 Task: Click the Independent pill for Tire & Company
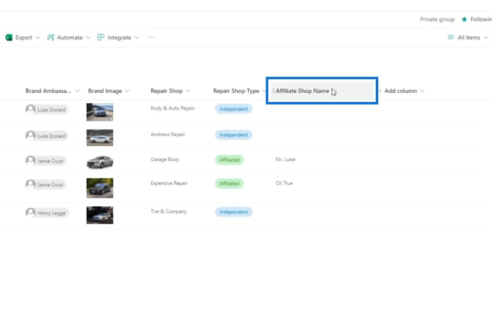point(234,212)
